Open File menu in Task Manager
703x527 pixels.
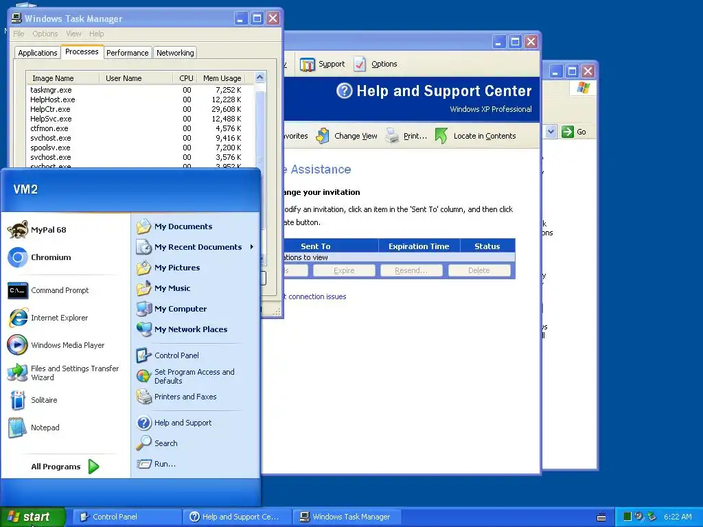(x=19, y=34)
